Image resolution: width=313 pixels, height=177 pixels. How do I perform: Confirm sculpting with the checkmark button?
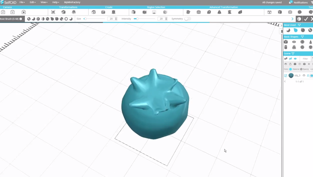(306, 19)
